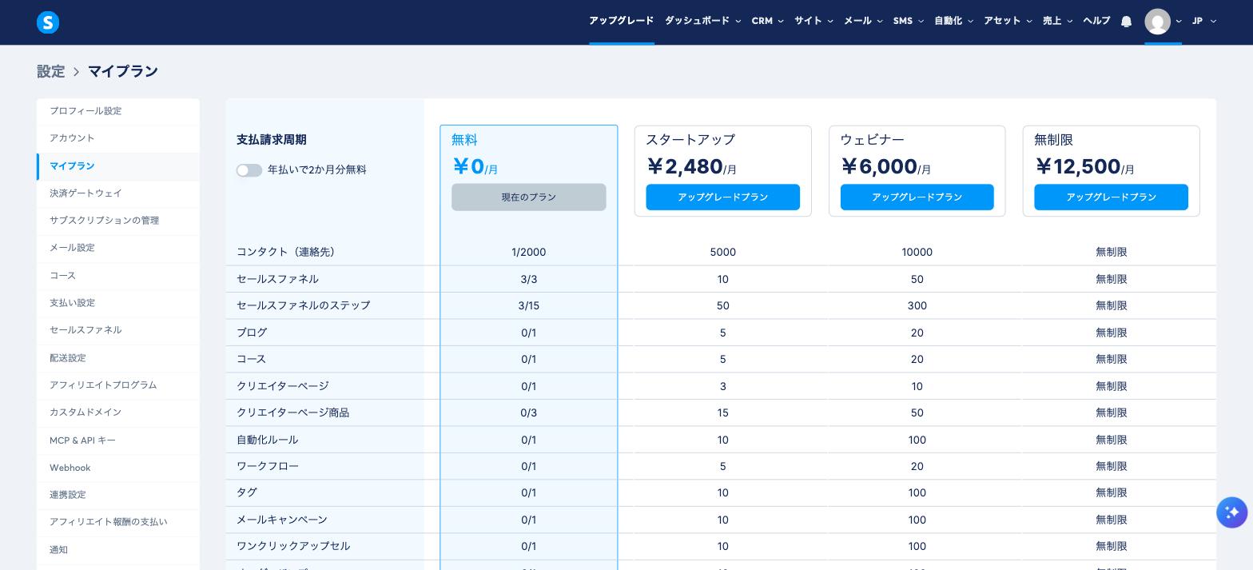Open アフィリエイト報酬の支払い in the sidebar
Screen dimensions: 1253x570
point(118,522)
